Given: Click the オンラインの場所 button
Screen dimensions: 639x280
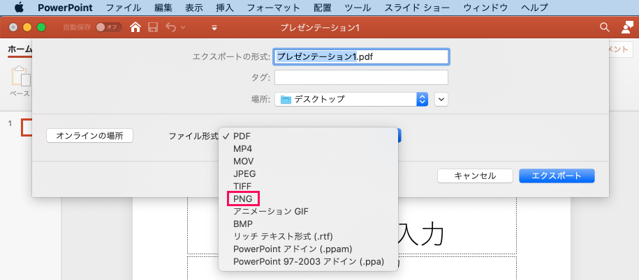Looking at the screenshot, I should coord(89,136).
